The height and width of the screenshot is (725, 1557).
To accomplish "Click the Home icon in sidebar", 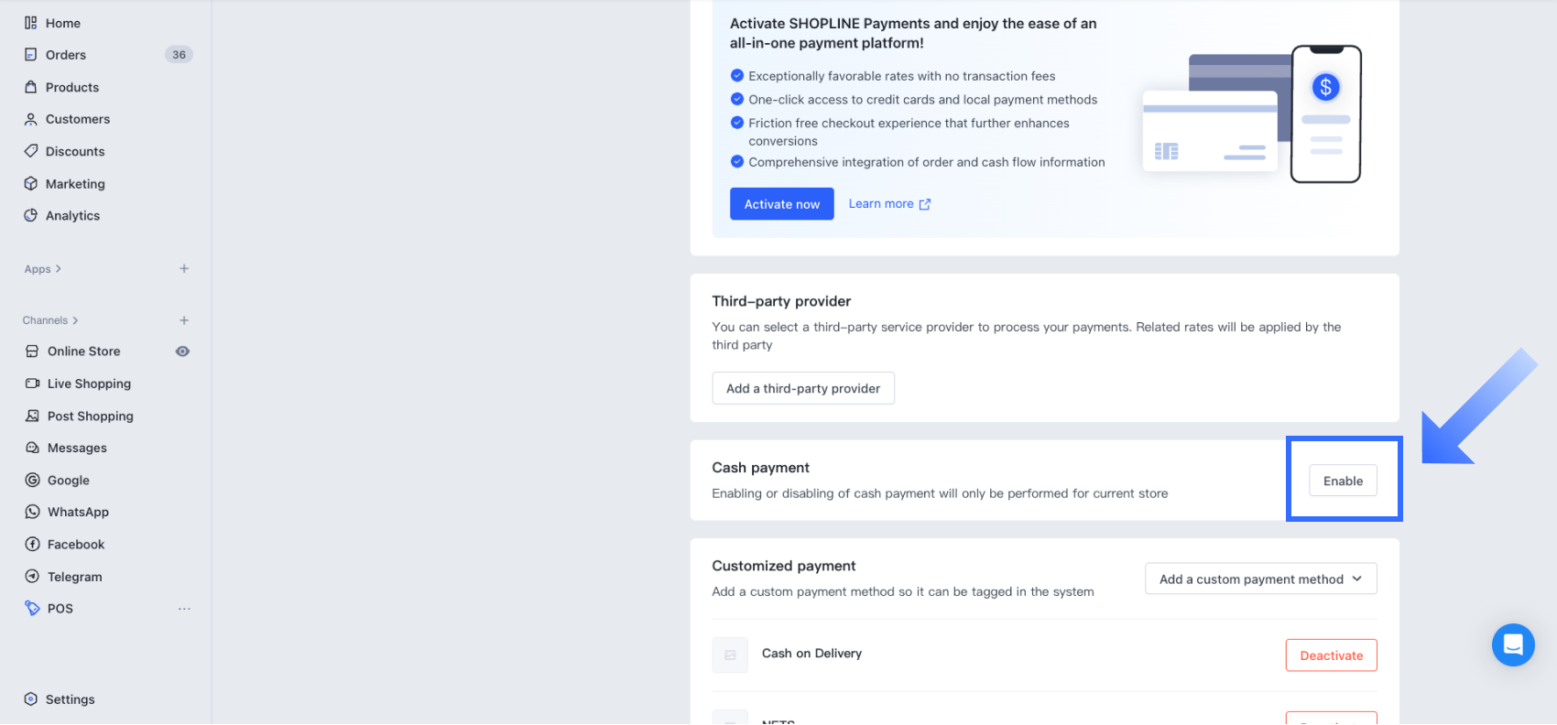I will click(31, 23).
